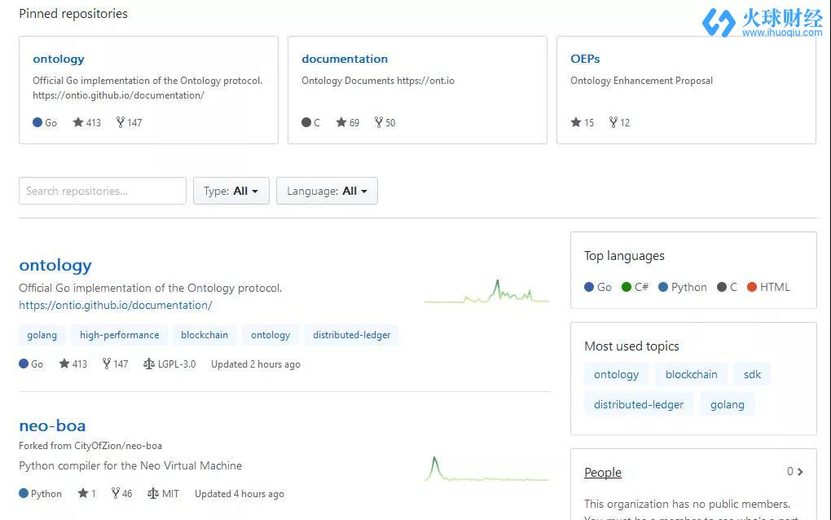Open the Language: All dropdown
This screenshot has height=520, width=831.
click(327, 191)
